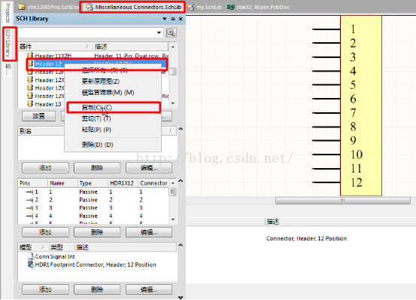Select Header 13 component
The width and height of the screenshot is (416, 300).
48,104
